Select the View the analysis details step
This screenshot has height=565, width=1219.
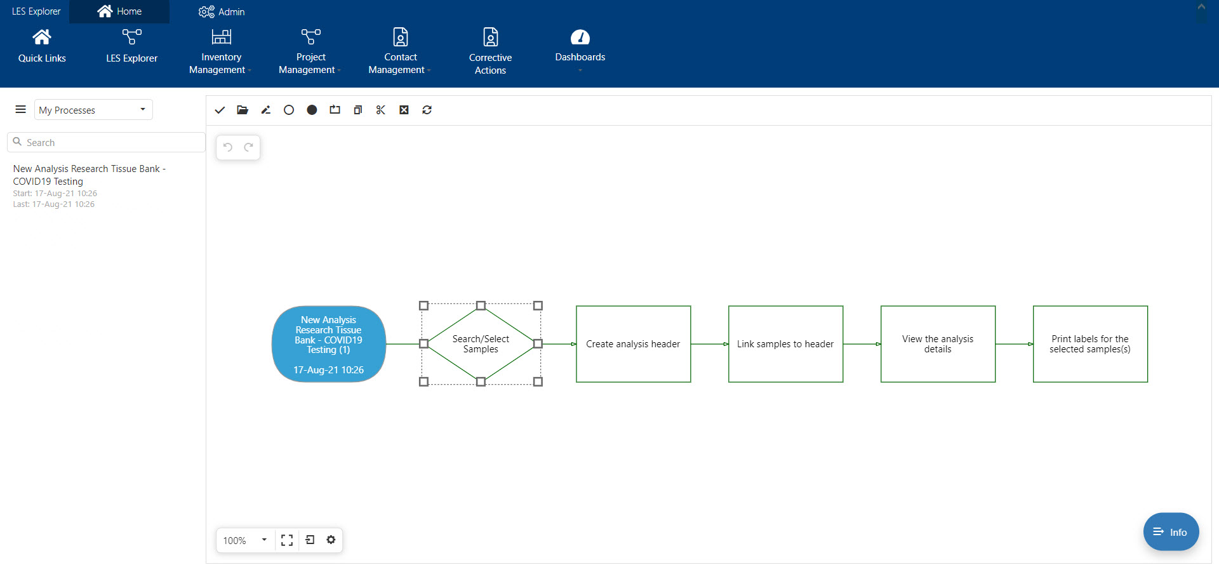click(x=938, y=344)
